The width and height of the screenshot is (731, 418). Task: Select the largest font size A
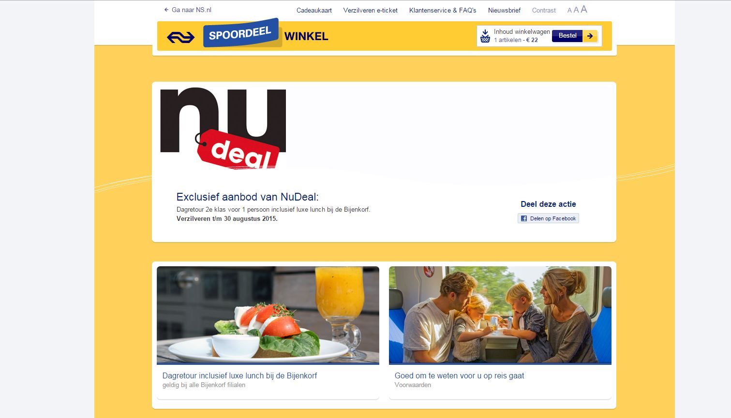coord(584,9)
